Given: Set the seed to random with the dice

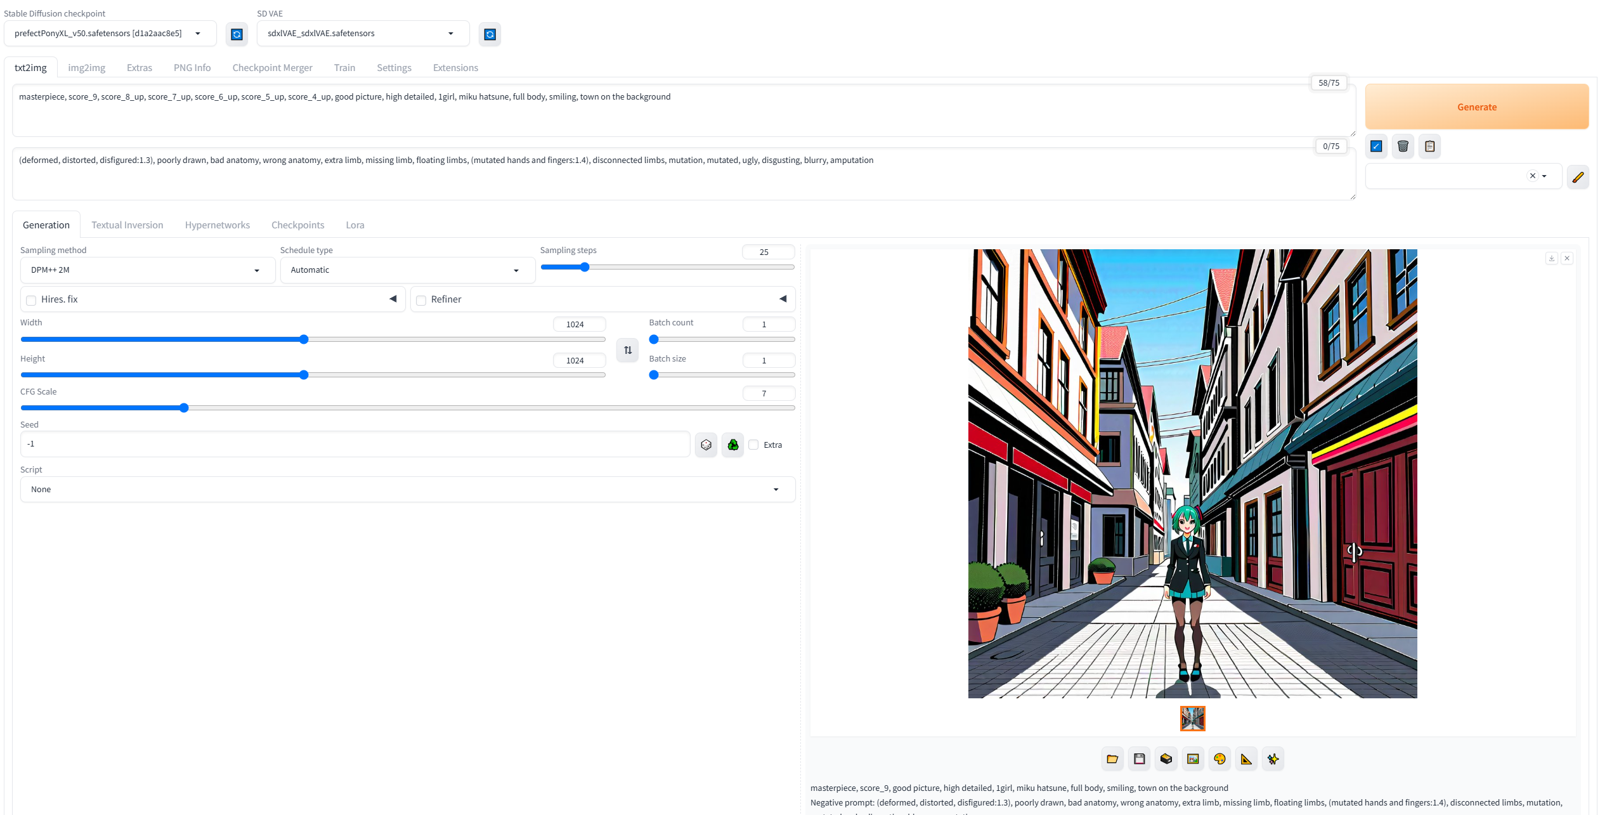Looking at the screenshot, I should (x=706, y=445).
